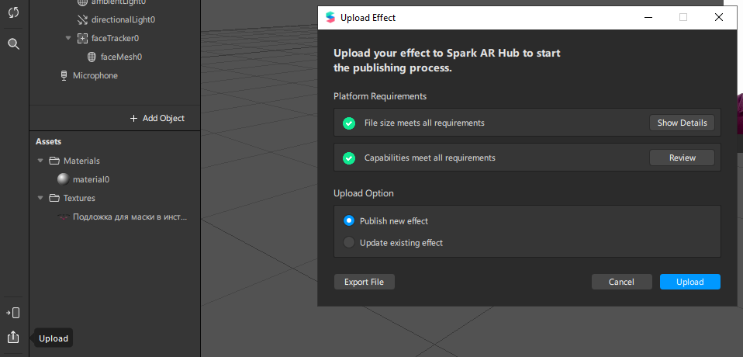This screenshot has height=357, width=743.
Task: Click the Upload icon in left sidebar
Action: (x=13, y=337)
